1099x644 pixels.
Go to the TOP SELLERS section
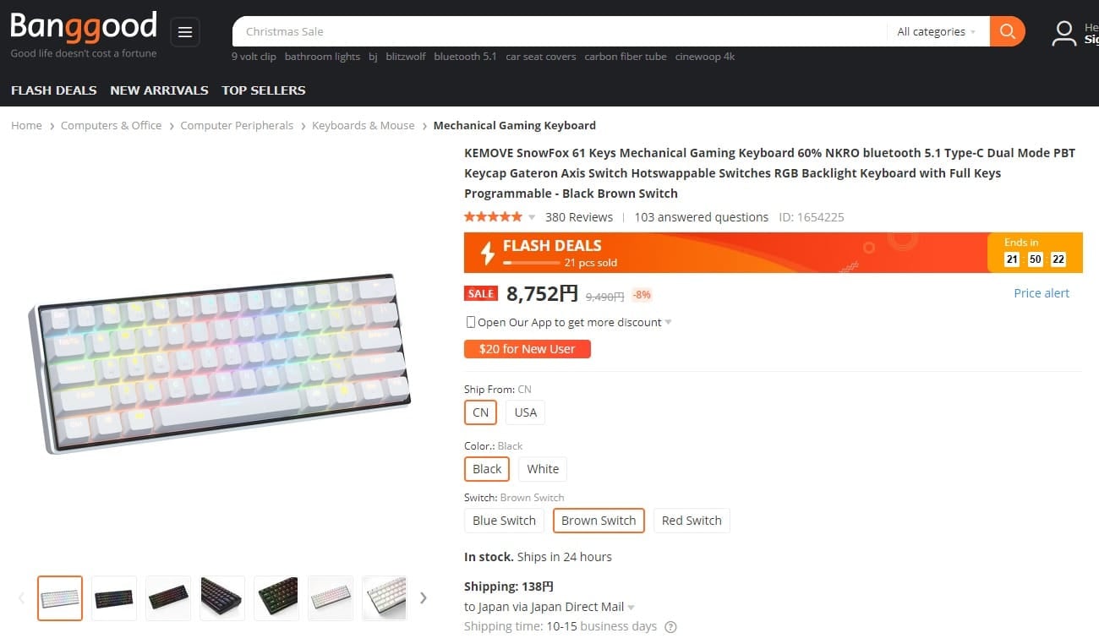click(264, 90)
